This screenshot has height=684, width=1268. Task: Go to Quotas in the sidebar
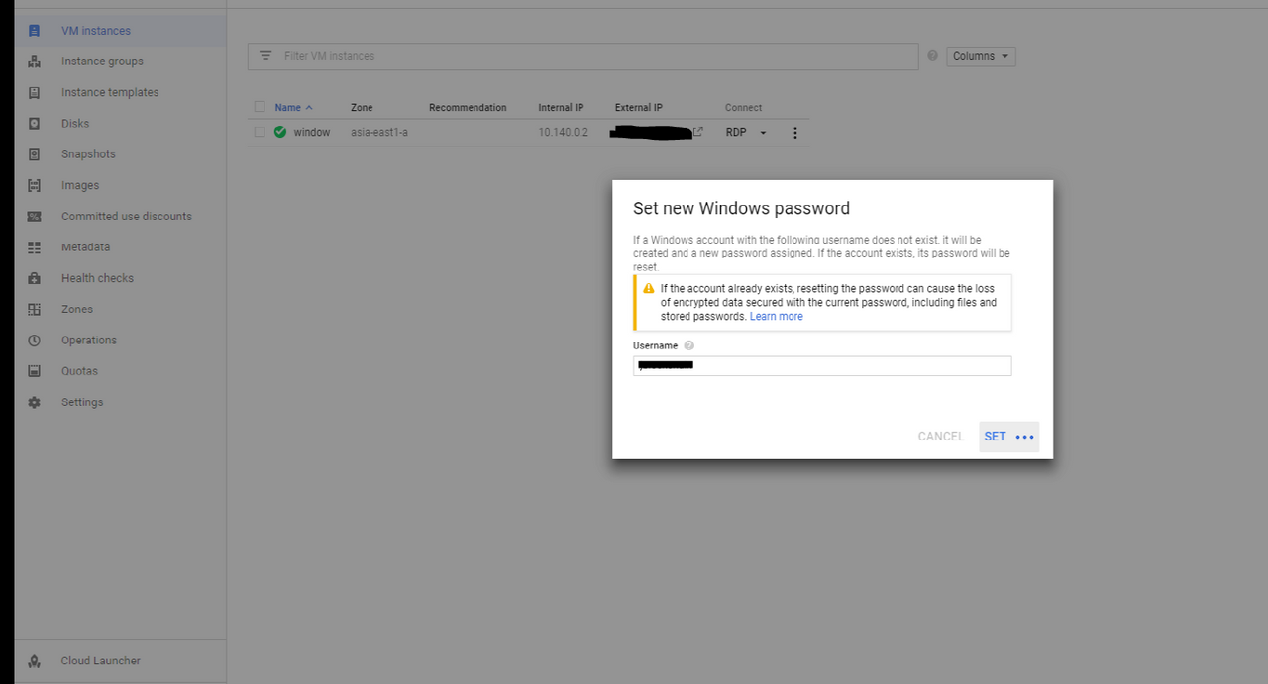(x=79, y=371)
